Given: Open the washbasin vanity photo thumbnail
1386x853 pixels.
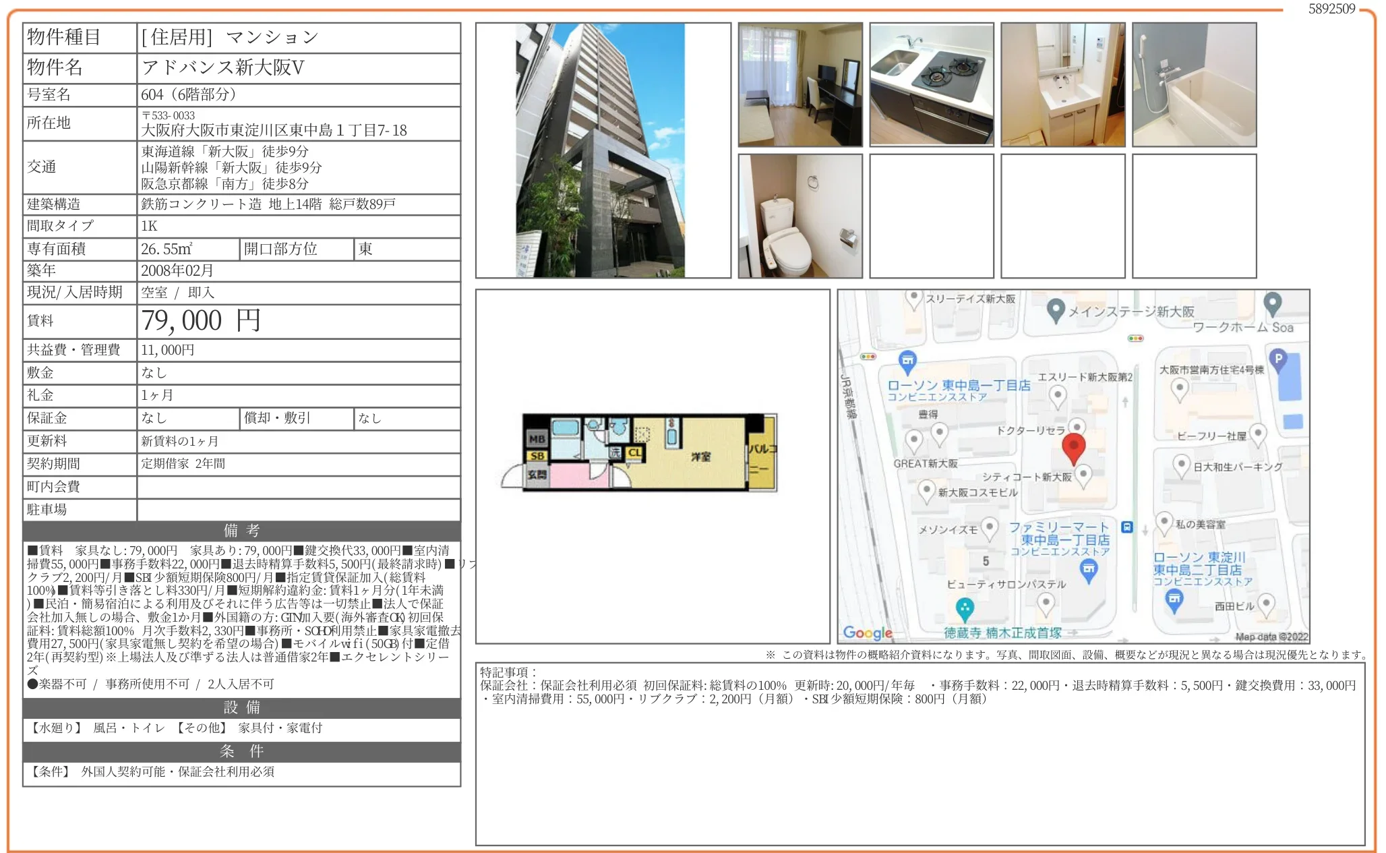Looking at the screenshot, I should coord(1062,85).
